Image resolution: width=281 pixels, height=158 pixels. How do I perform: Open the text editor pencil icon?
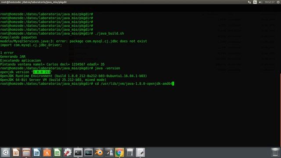(140, 152)
